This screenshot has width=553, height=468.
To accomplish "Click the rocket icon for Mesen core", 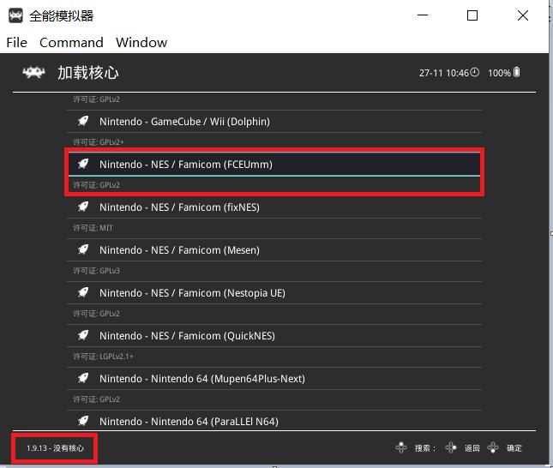I will [83, 249].
